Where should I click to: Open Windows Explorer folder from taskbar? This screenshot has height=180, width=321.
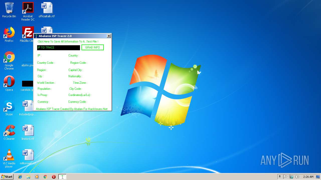point(28,177)
